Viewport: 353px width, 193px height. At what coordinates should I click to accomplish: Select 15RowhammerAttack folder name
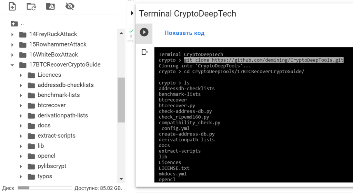click(x=58, y=44)
